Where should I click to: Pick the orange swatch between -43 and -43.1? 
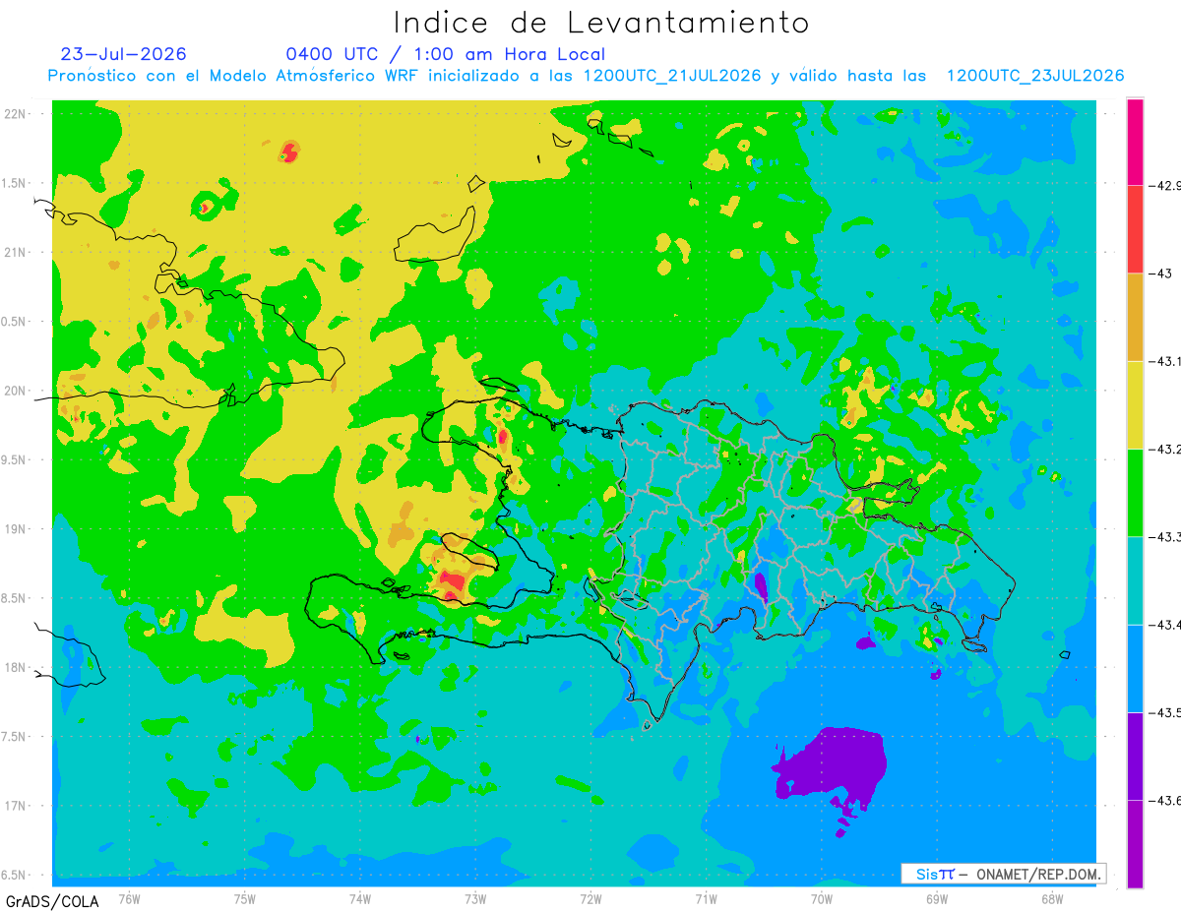(x=1135, y=317)
